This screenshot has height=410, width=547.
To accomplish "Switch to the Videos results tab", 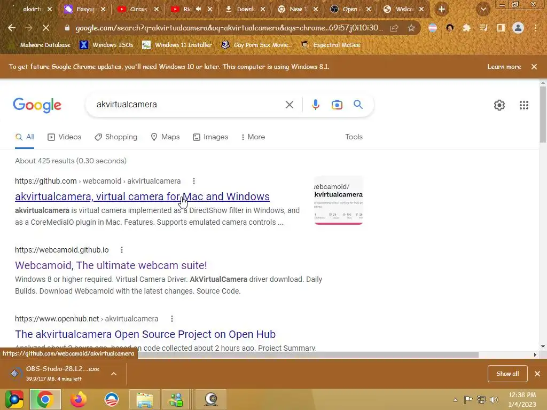I will point(65,137).
